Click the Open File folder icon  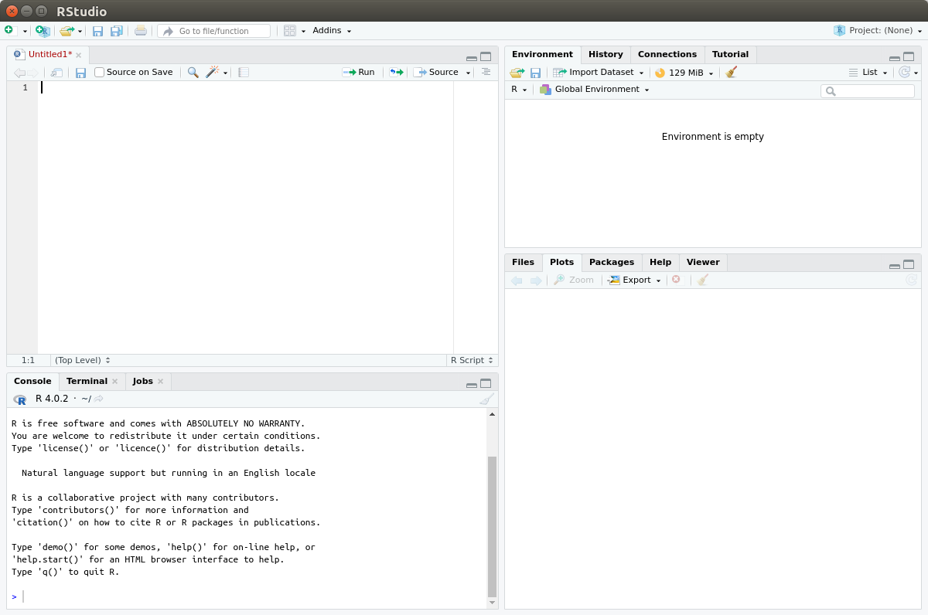tap(67, 31)
